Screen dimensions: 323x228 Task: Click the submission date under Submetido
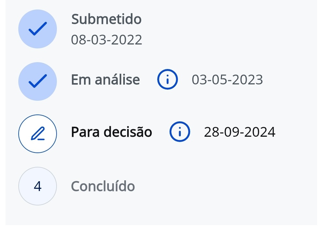[x=107, y=40]
